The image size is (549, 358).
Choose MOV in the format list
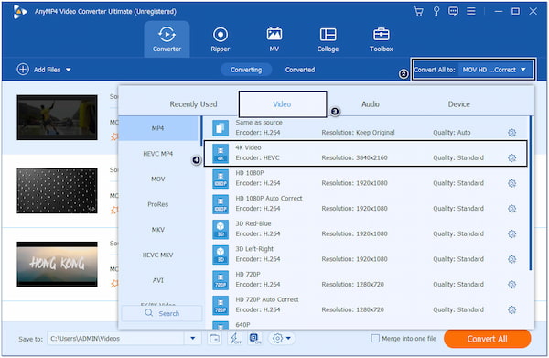(x=158, y=179)
